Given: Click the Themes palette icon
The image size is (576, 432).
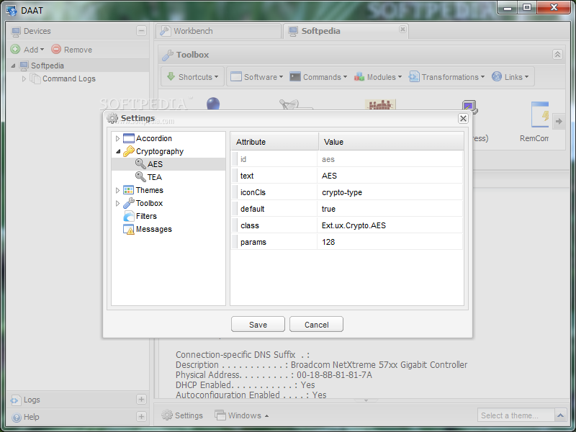Looking at the screenshot, I should pyautogui.click(x=129, y=190).
